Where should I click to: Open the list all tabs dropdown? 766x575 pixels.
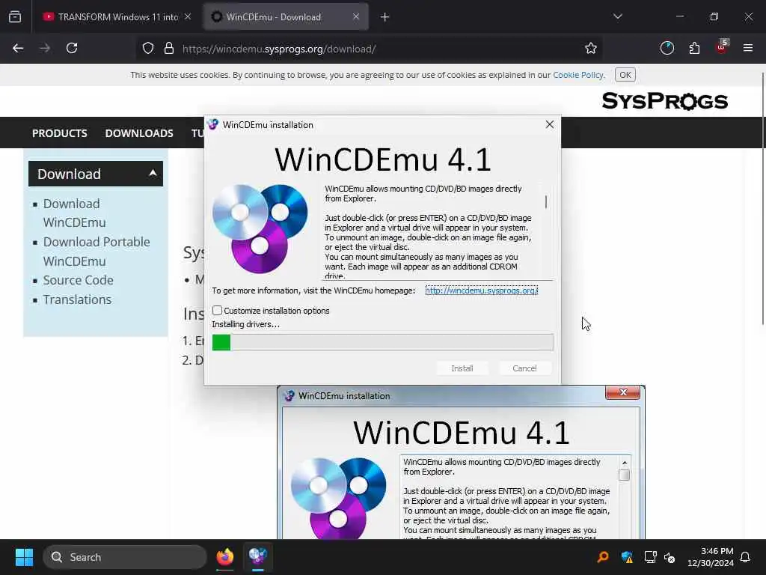(x=618, y=16)
